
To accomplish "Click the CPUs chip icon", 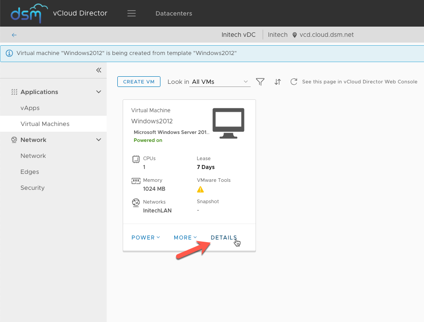I will (x=136, y=159).
